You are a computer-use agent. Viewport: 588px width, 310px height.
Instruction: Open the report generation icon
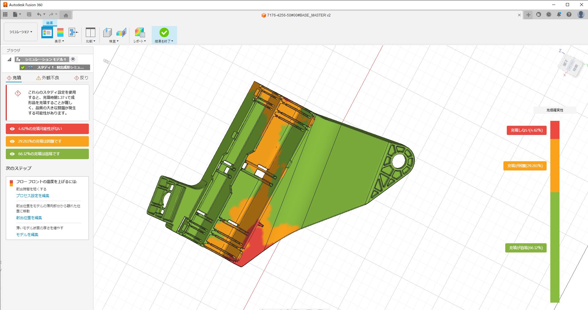coord(140,32)
